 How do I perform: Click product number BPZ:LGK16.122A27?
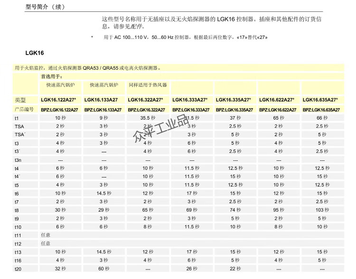coord(60,110)
